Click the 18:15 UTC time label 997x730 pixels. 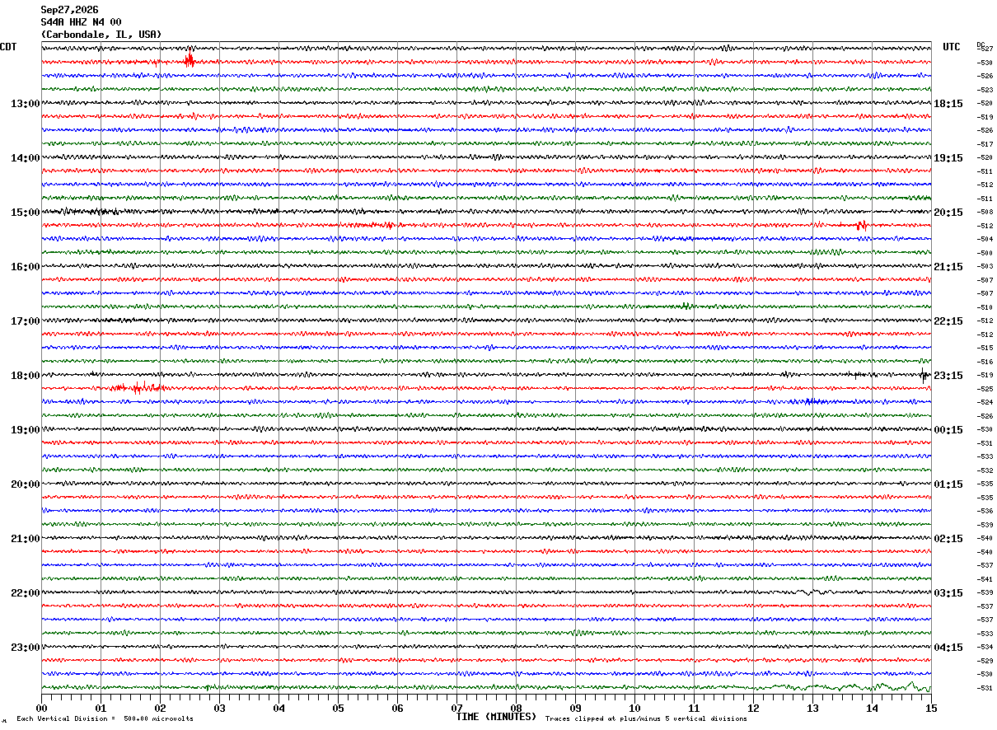948,104
